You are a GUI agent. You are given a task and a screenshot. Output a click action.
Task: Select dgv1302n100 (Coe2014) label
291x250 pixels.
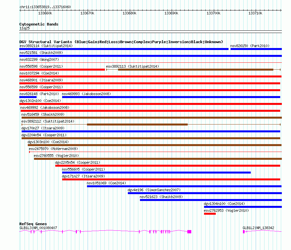40,101
